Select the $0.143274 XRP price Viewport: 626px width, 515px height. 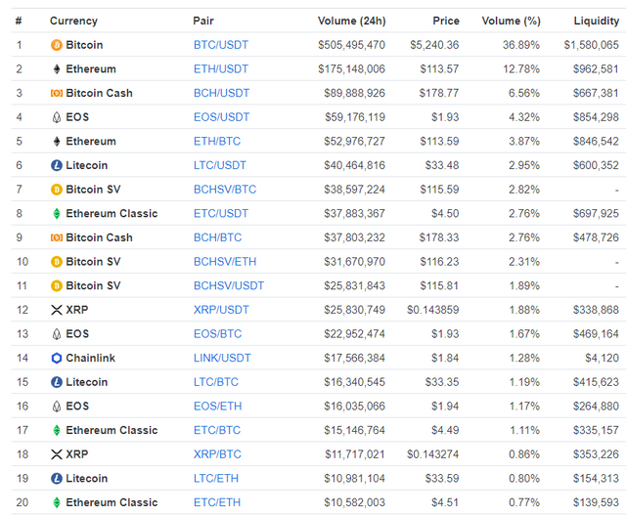(x=433, y=454)
